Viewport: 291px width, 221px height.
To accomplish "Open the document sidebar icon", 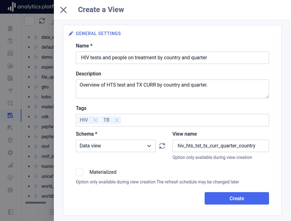I will point(10,78).
